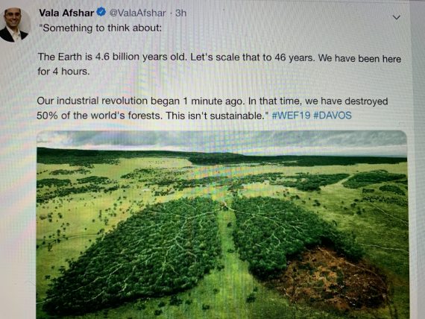Viewport: 425px width, 319px height.
Task: Click the cloudy sky area of the photo
Action: click(x=221, y=141)
